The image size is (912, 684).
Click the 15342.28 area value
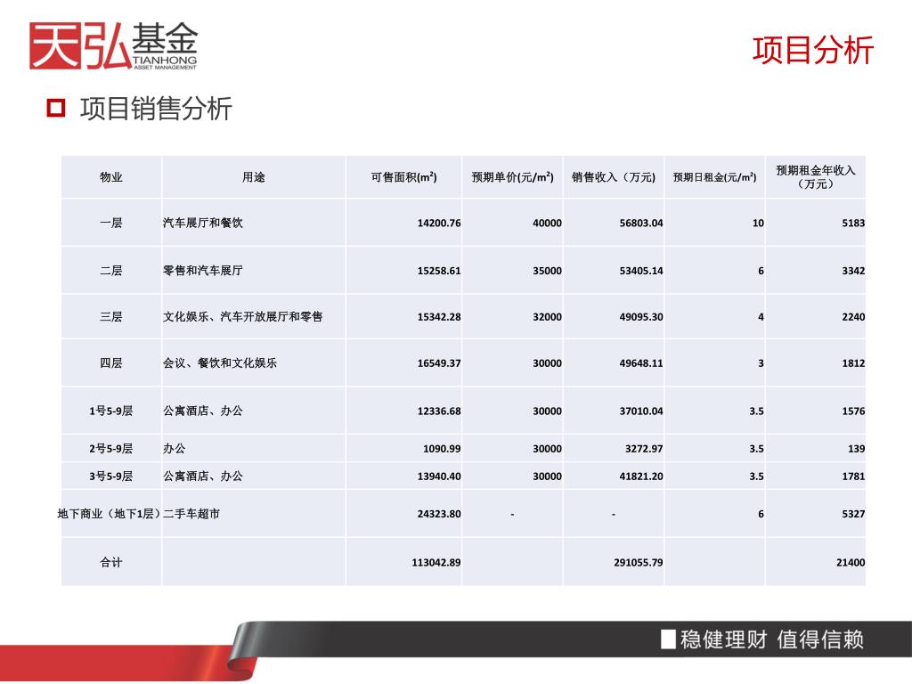pyautogui.click(x=439, y=318)
